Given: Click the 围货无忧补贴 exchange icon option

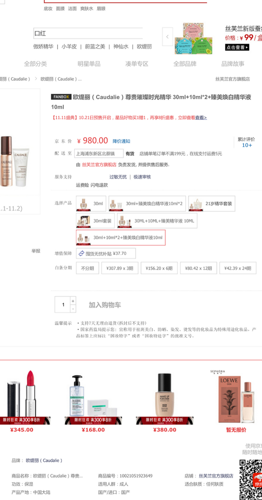Looking at the screenshot, I should coord(106,253).
